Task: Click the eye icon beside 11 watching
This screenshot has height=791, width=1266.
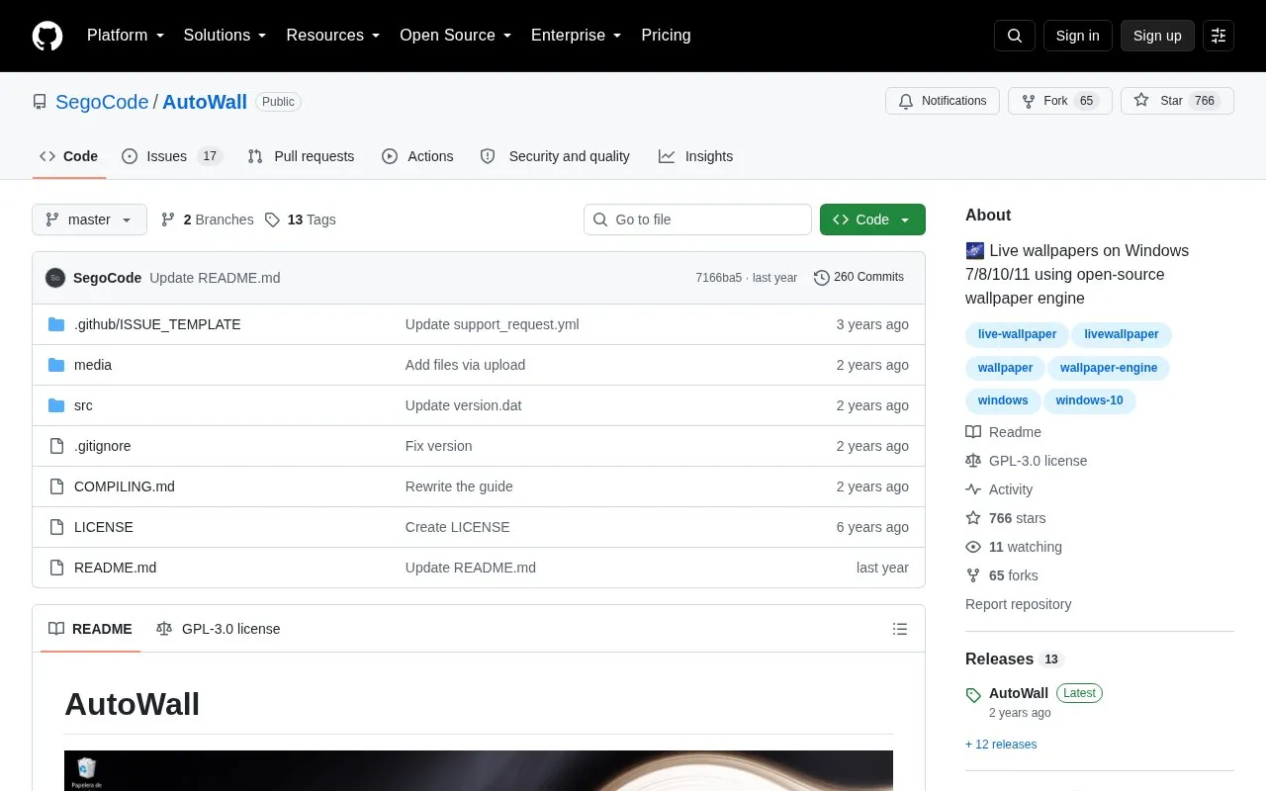Action: (x=973, y=547)
